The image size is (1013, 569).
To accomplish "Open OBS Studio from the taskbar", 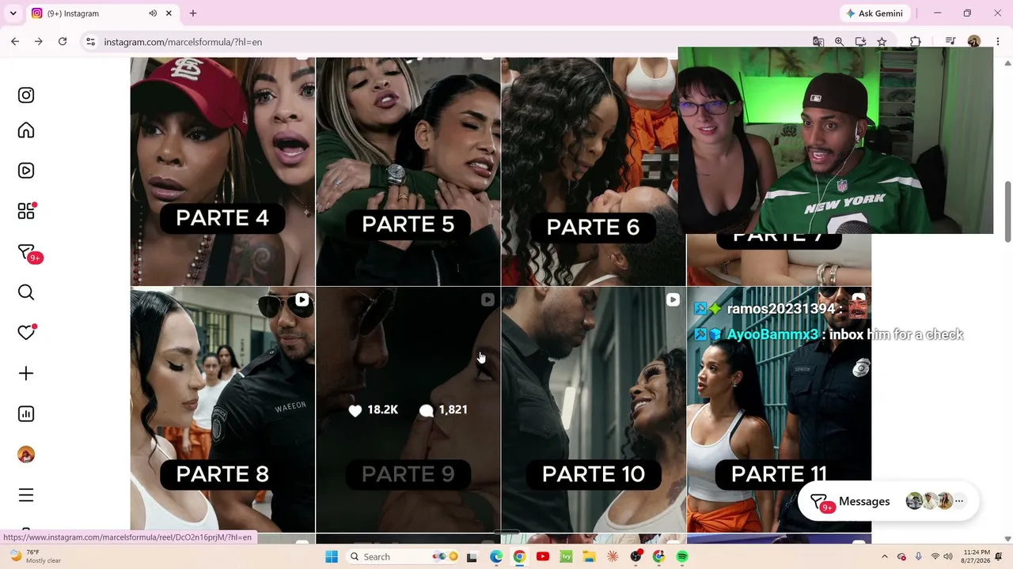I will point(635,556).
